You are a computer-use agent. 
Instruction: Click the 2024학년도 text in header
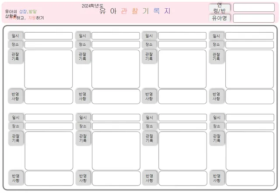92,6
